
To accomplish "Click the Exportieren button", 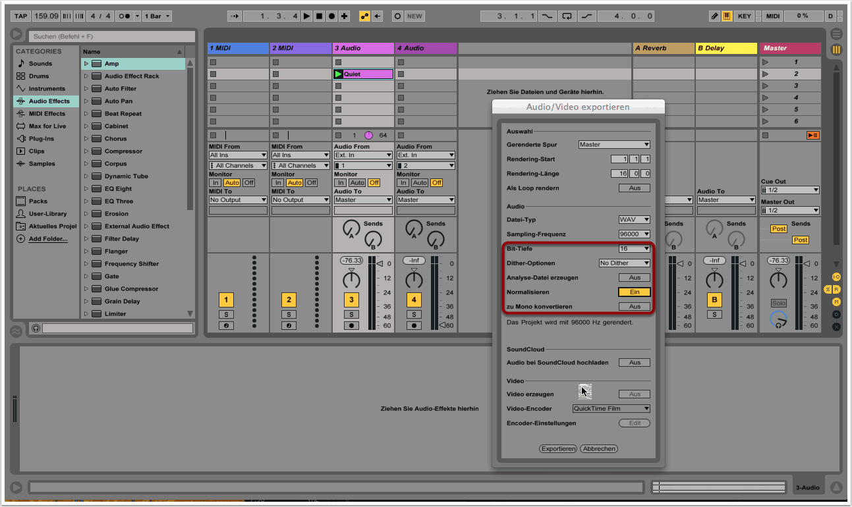I will (x=558, y=448).
